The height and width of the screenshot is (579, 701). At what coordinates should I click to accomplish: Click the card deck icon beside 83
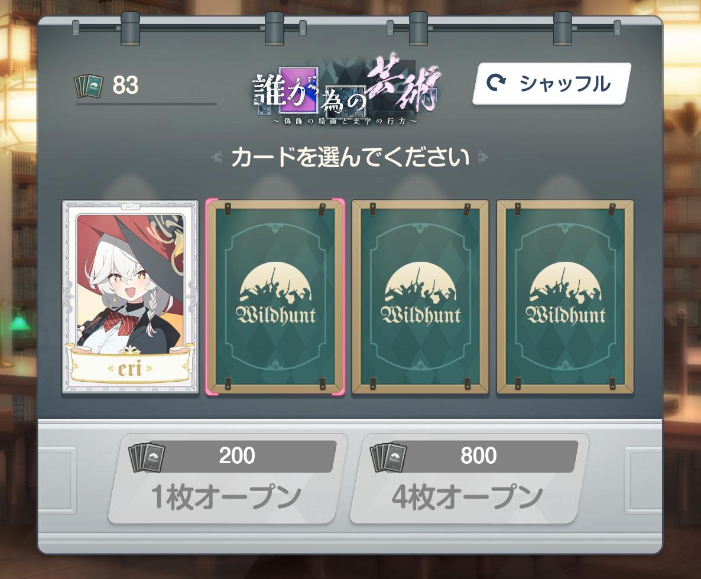pos(89,85)
